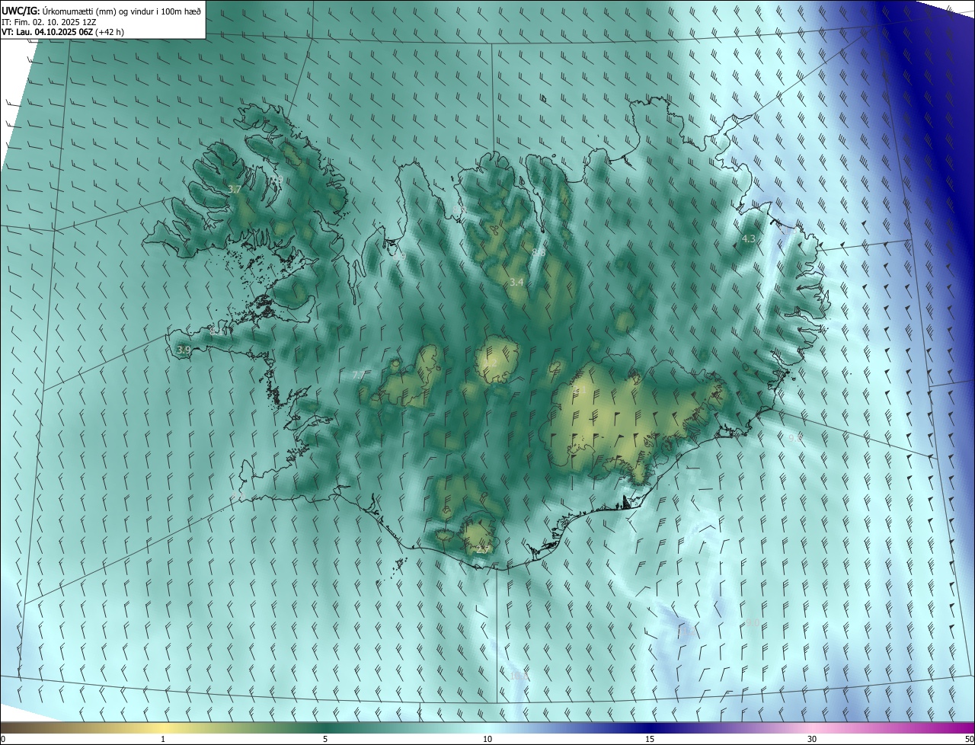Click the 4.3 value label in northeast Iceland
This screenshot has width=975, height=745.
click(748, 238)
